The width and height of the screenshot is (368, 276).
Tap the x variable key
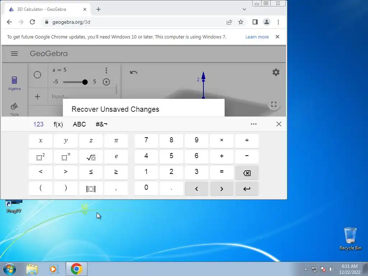pyautogui.click(x=41, y=141)
